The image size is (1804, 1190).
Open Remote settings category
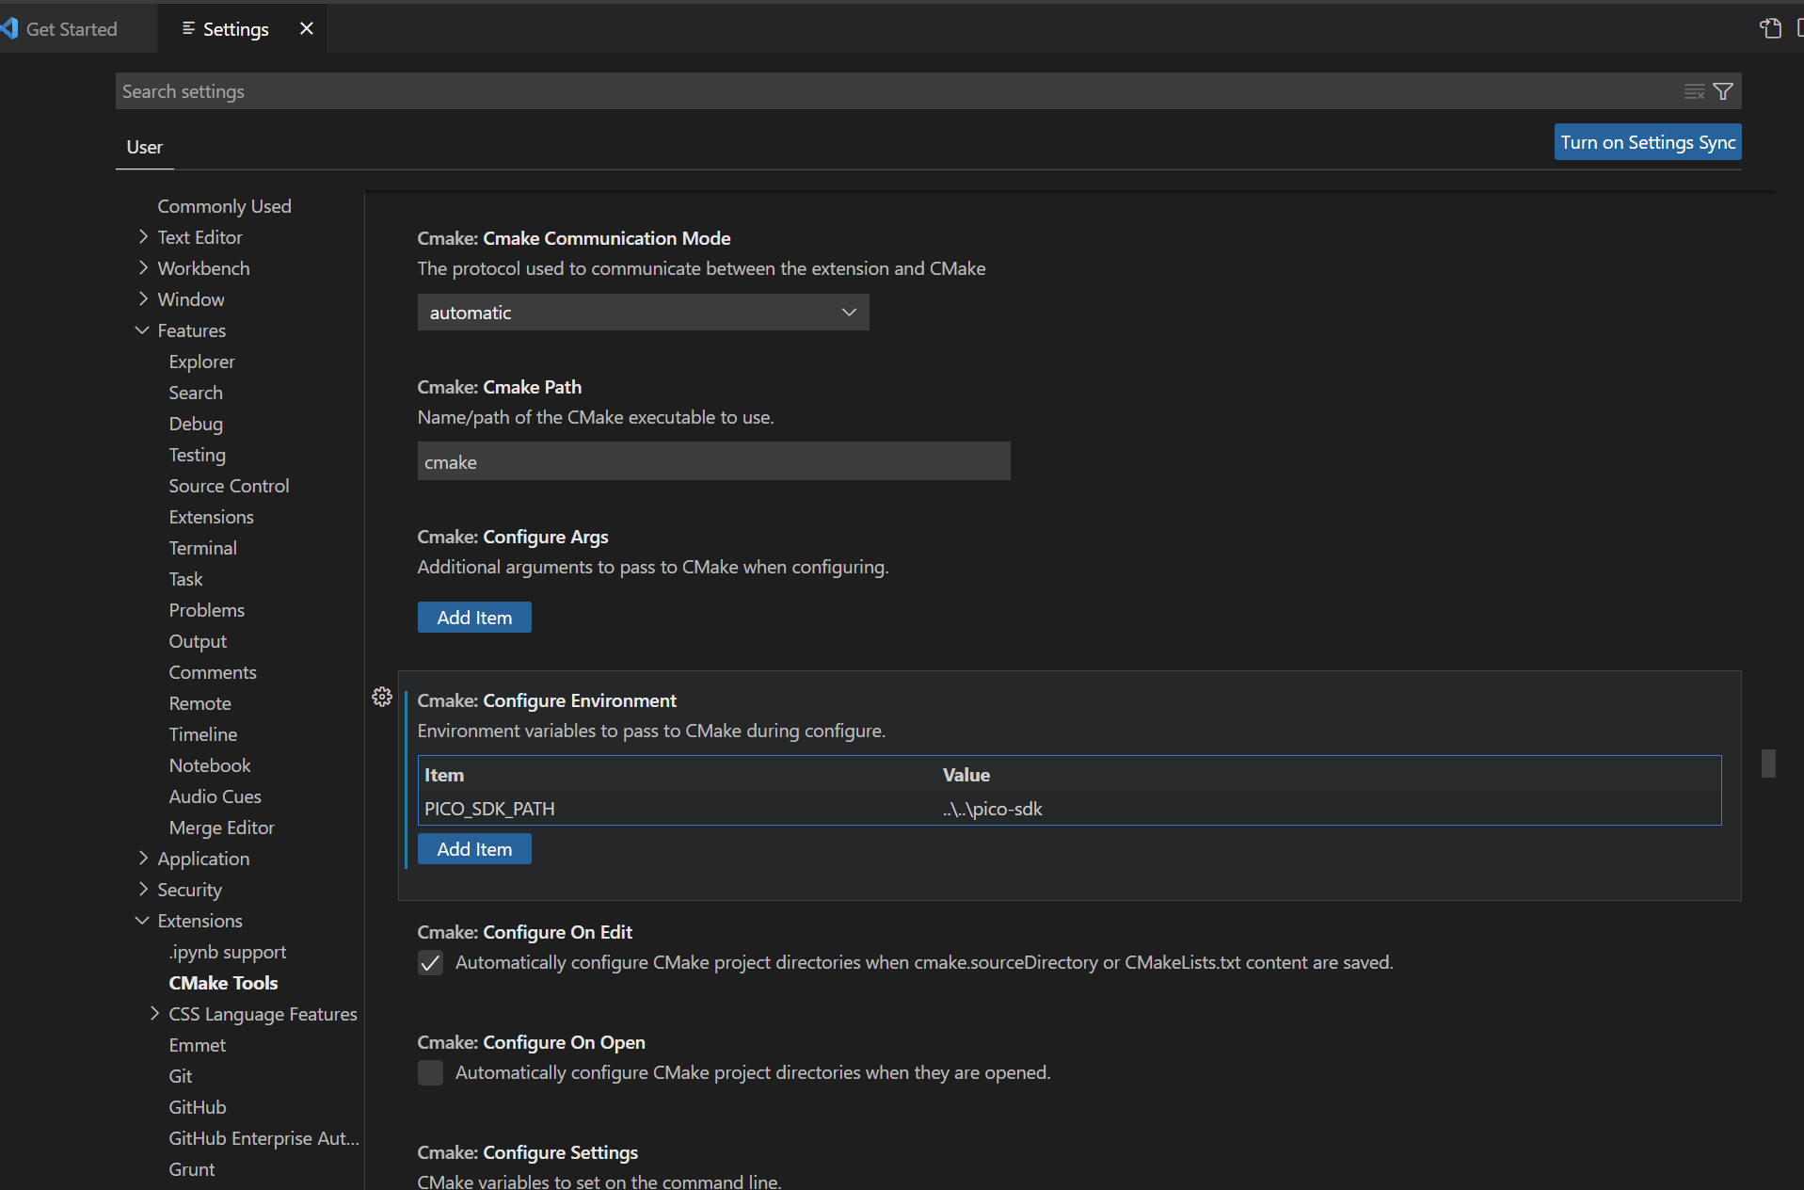tap(200, 702)
